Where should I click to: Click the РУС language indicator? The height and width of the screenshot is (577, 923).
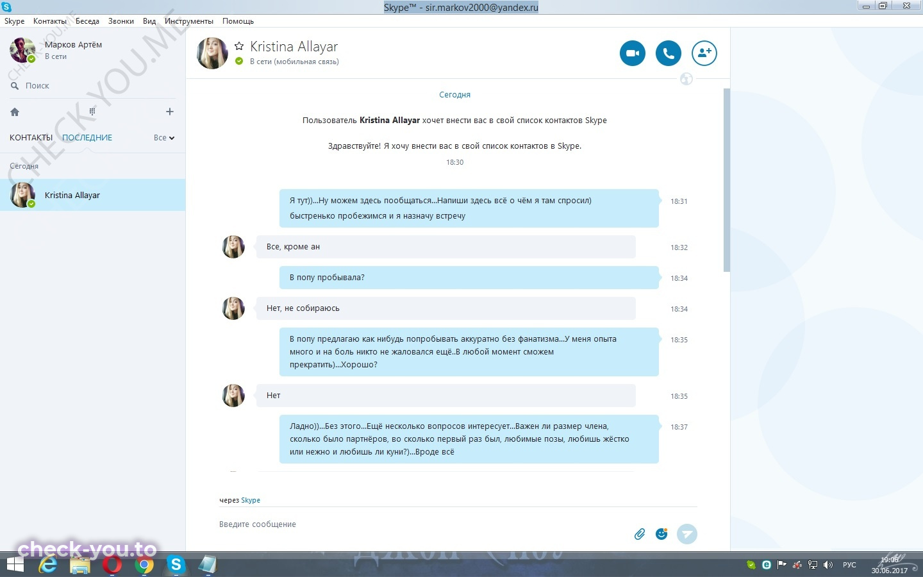tap(849, 565)
